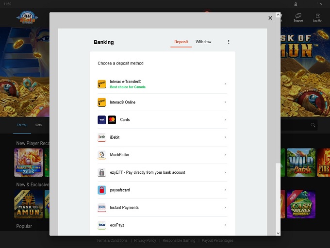Expand the Instant Payments chevron arrow
Screen dimensions: 330x248
225,207
